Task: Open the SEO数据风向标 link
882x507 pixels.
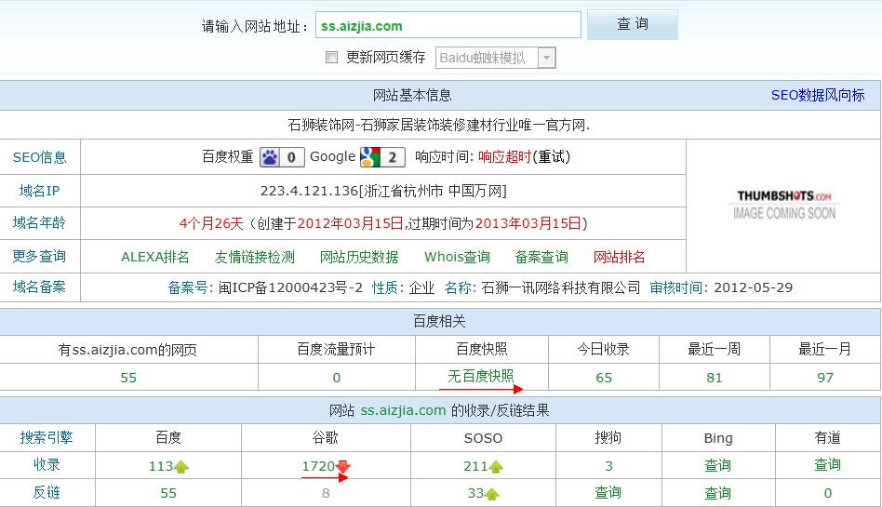Action: [x=817, y=95]
